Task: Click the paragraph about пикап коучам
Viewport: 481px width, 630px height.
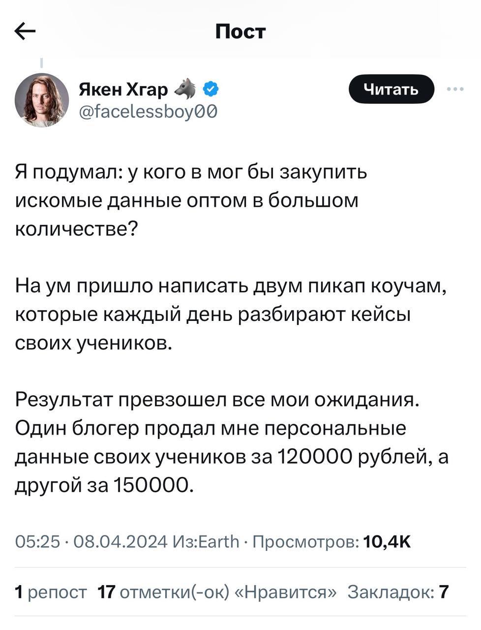Action: point(231,314)
